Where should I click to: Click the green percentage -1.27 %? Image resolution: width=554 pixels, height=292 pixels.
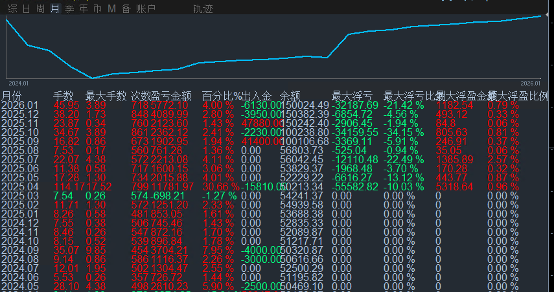(220, 196)
